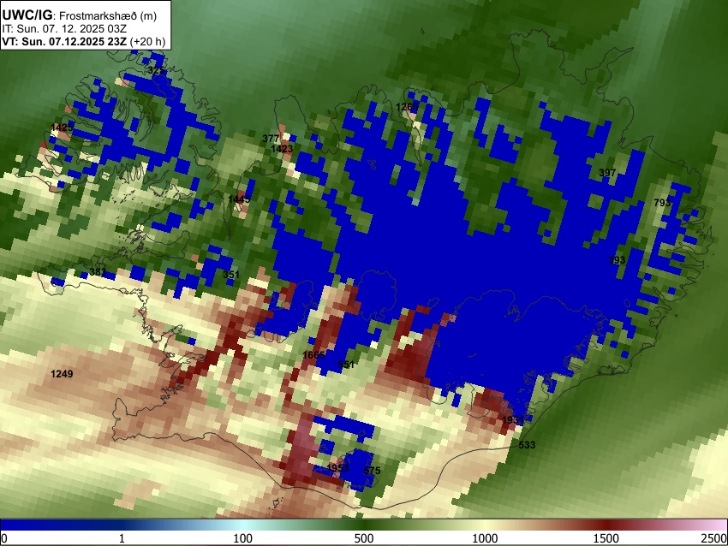Click the 1665 value label on map

(x=313, y=355)
